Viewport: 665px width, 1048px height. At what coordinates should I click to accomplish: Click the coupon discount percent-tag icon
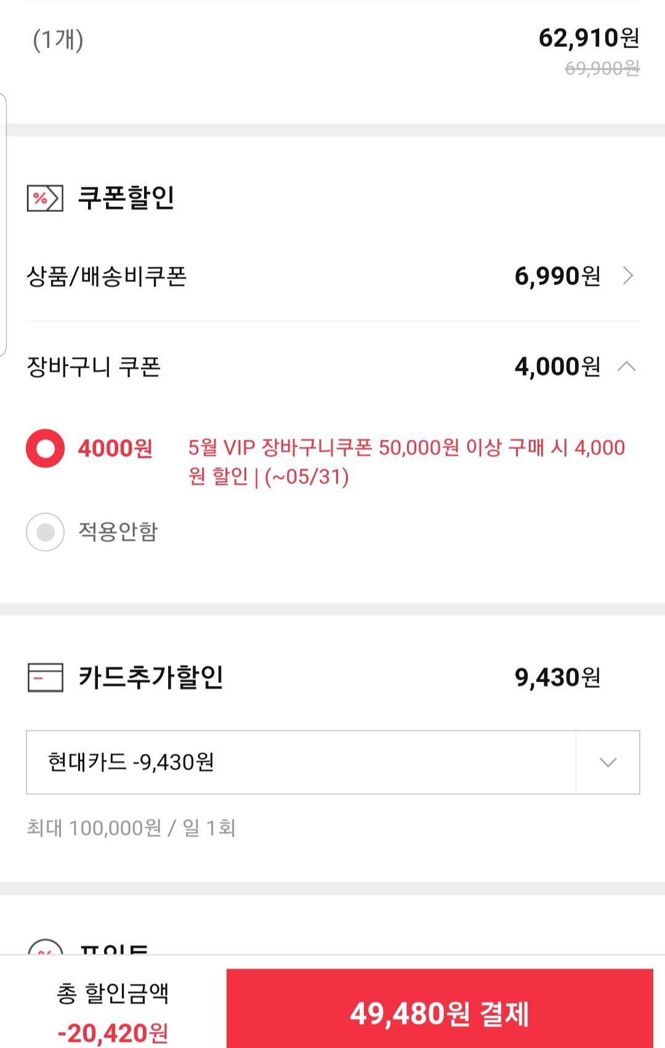(45, 198)
